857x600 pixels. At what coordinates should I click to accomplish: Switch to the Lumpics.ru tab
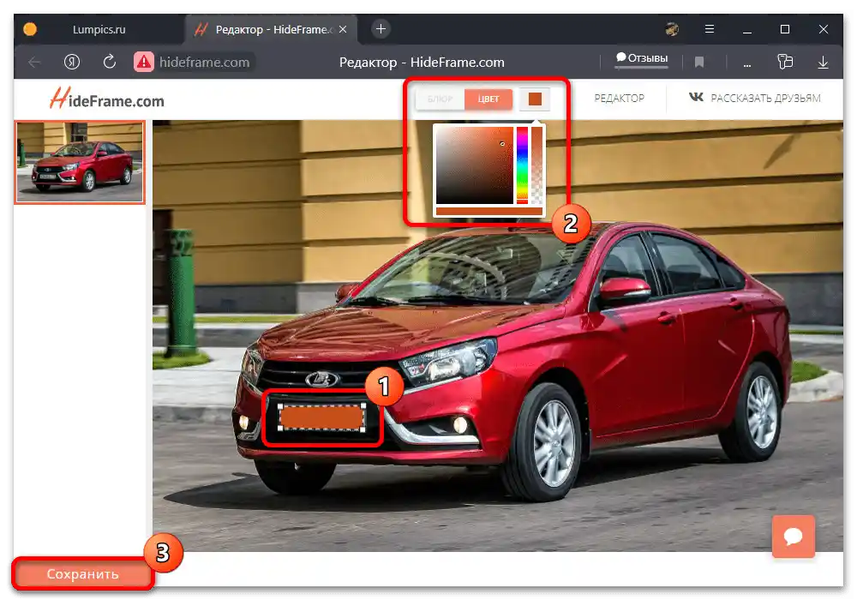(x=99, y=29)
